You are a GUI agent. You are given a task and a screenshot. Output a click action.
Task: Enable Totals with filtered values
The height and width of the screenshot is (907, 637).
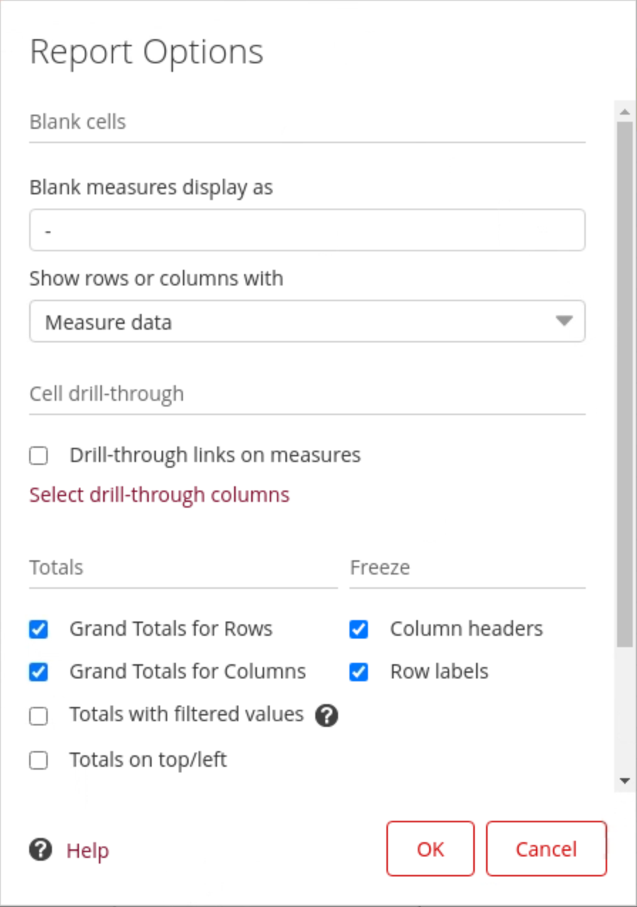pos(39,715)
